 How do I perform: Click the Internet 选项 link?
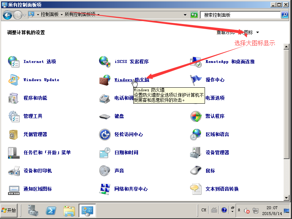[40, 61]
